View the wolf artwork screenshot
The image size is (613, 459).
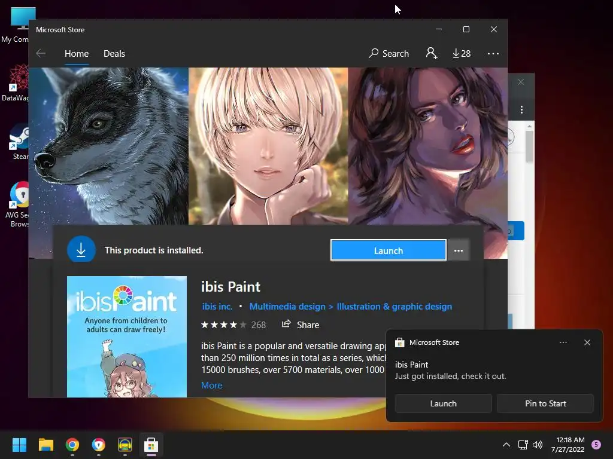tap(109, 146)
